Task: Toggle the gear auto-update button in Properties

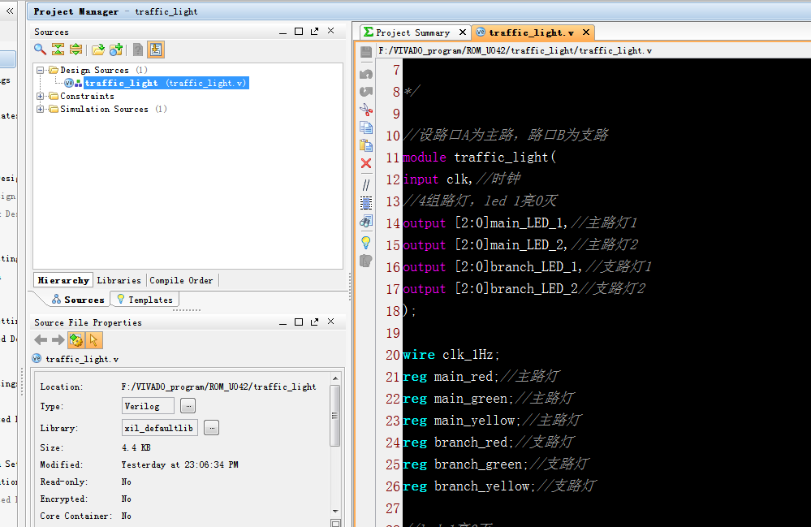Action: [75, 340]
